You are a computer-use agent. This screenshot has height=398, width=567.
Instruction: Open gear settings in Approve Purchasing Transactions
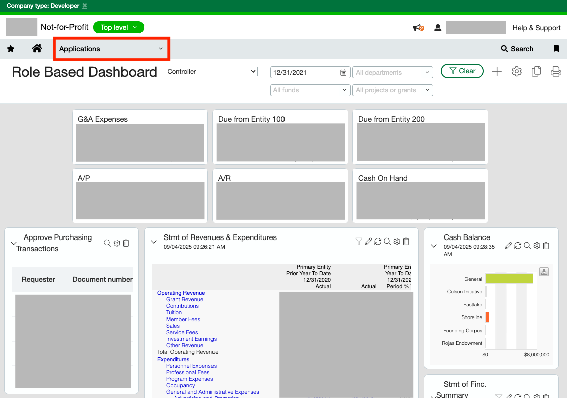click(117, 243)
